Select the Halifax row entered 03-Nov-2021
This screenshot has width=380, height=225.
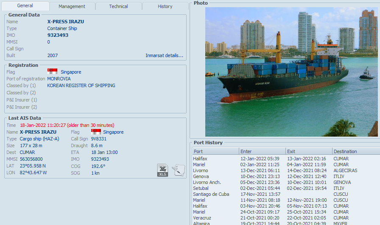(286, 206)
